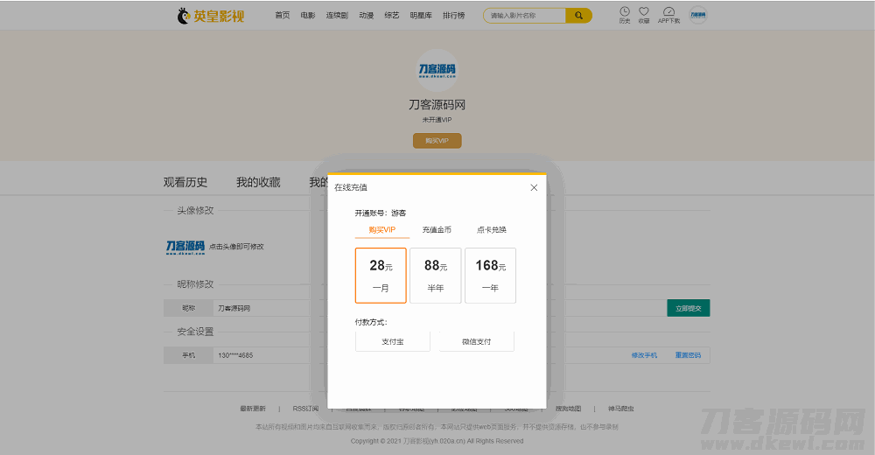Go to 电影 in the navigation
Screen dimensions: 875x455
[x=308, y=16]
